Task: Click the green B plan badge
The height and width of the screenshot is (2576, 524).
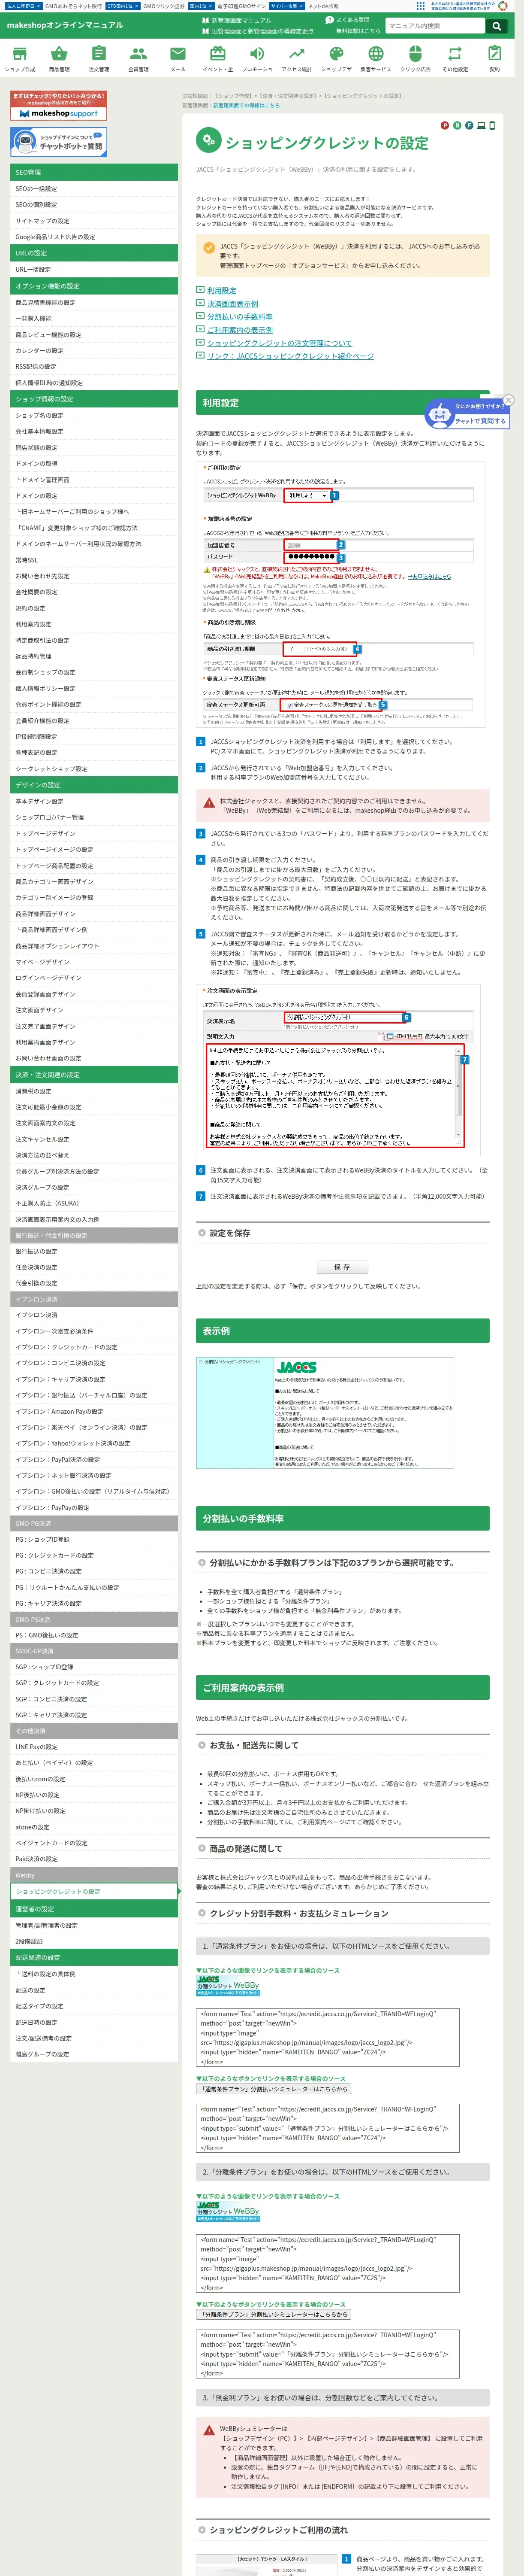Action: coord(457,126)
